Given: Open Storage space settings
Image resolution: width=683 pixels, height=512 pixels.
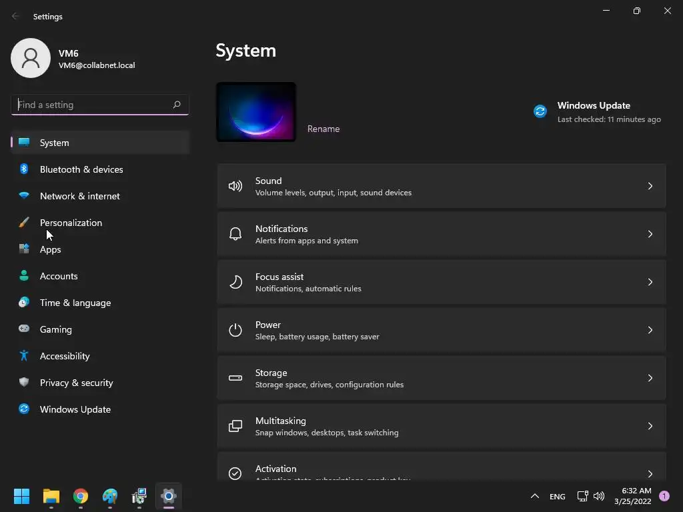Looking at the screenshot, I should (x=442, y=378).
